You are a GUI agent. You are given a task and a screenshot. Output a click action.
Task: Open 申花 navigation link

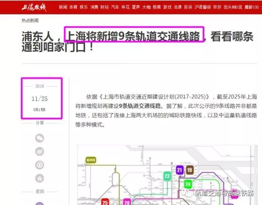coord(126,7)
